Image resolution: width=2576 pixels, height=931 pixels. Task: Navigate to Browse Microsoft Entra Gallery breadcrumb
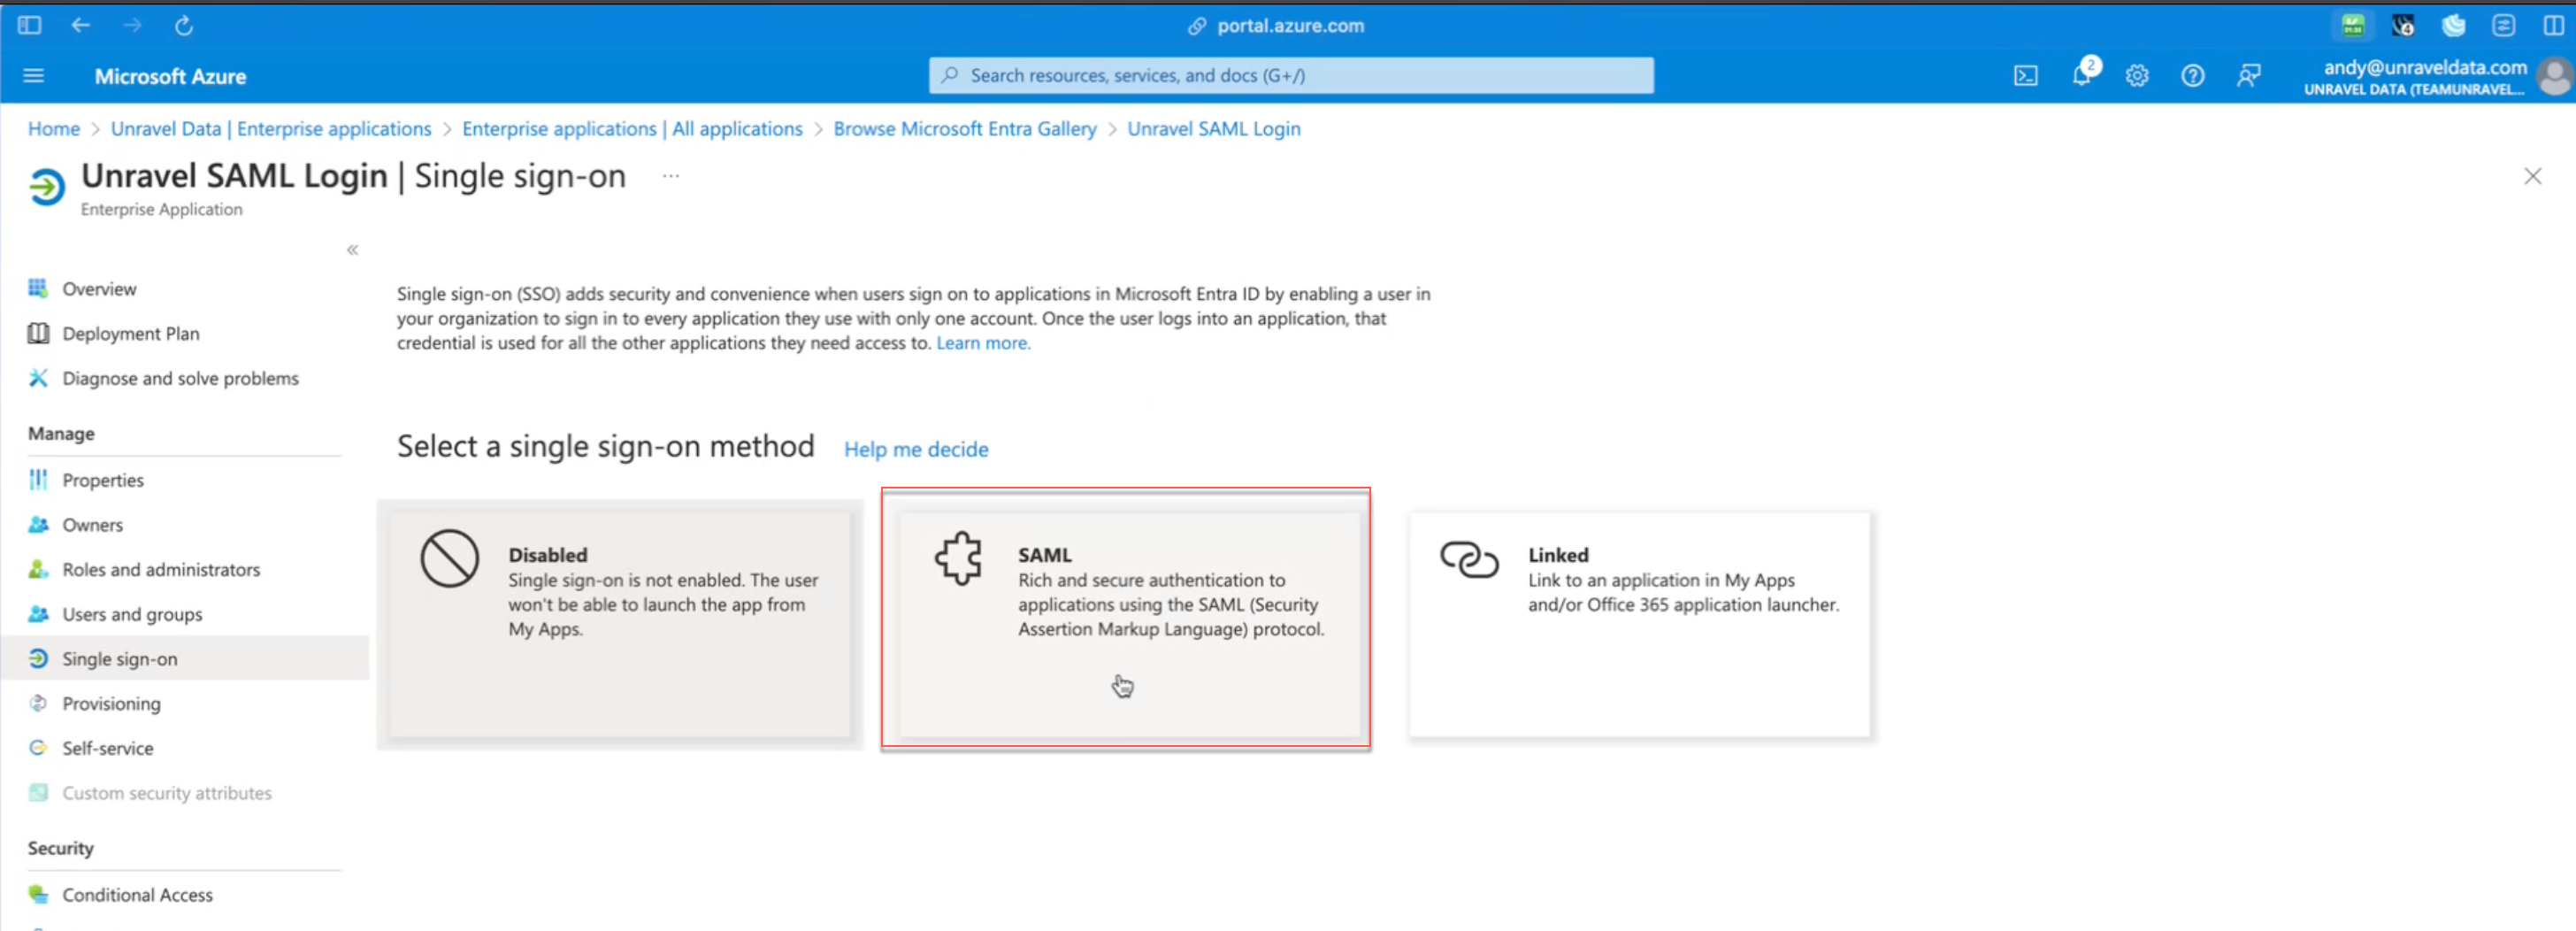click(x=964, y=129)
